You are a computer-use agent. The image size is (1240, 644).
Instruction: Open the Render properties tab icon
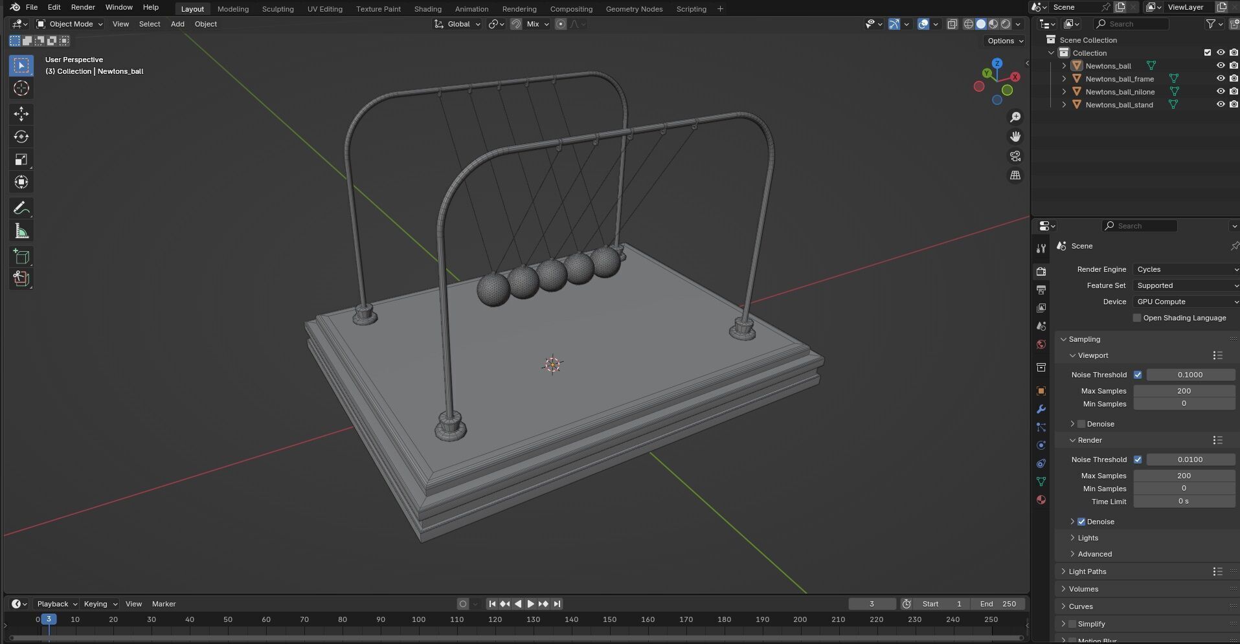(x=1041, y=271)
